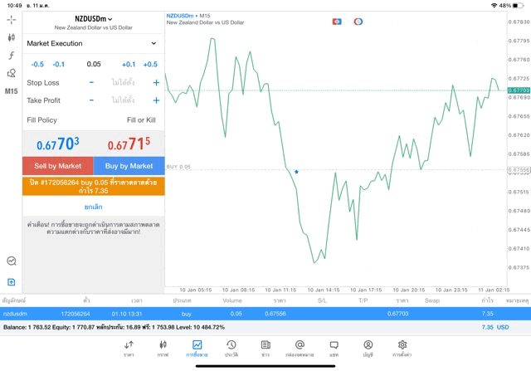Click the BUY 0.05 position line label
This screenshot has height=371, width=531.
click(178, 167)
